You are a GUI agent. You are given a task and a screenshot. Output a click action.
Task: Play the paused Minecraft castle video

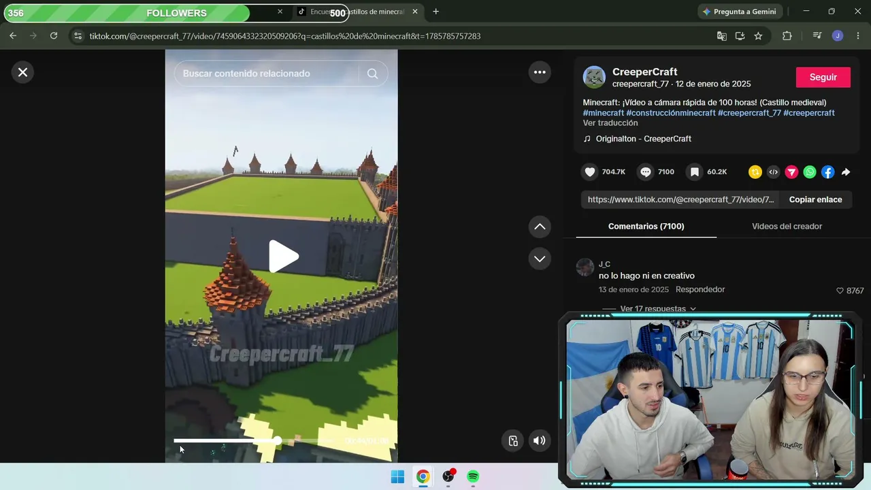[x=282, y=257]
